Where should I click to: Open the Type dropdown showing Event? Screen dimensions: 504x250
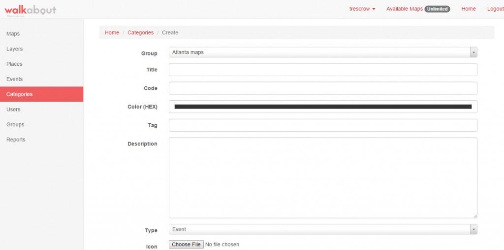323,229
